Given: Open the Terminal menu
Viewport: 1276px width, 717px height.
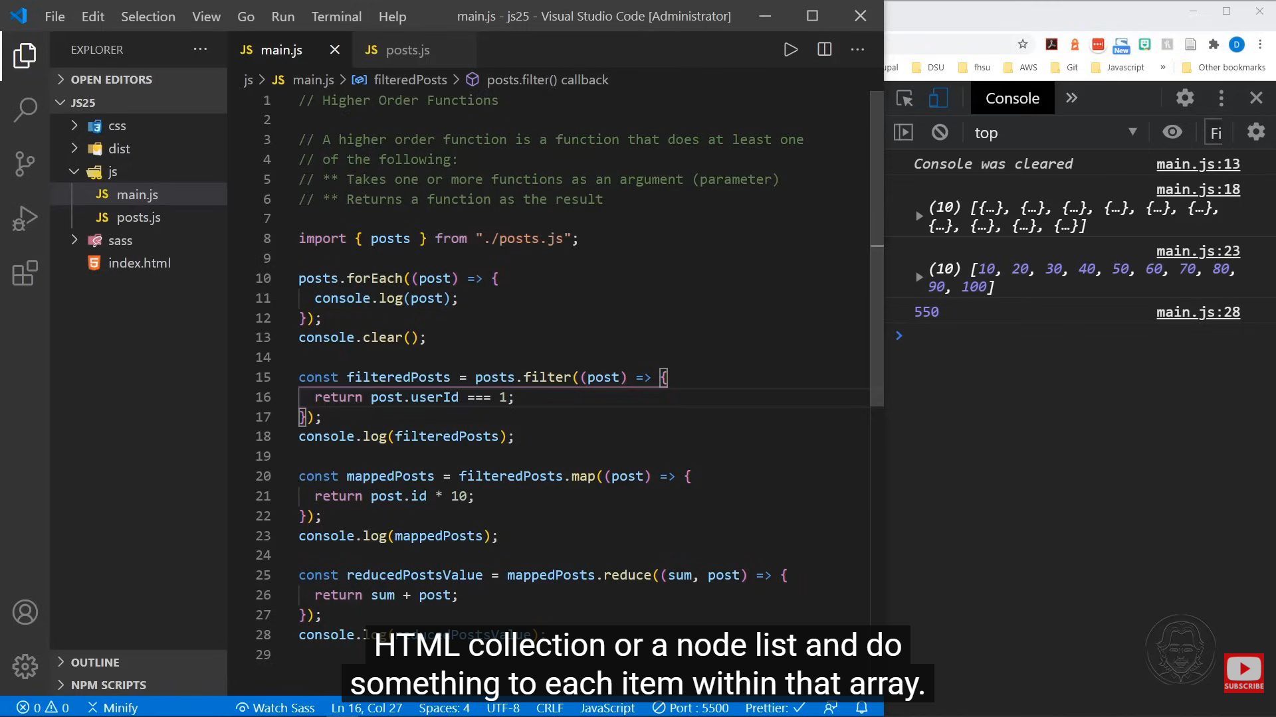Looking at the screenshot, I should pyautogui.click(x=336, y=17).
